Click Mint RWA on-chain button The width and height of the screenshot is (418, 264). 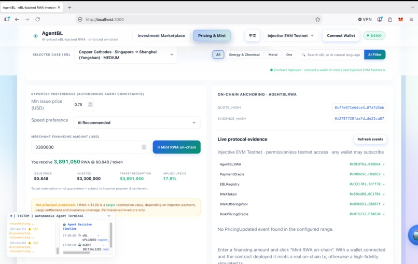[x=176, y=147]
